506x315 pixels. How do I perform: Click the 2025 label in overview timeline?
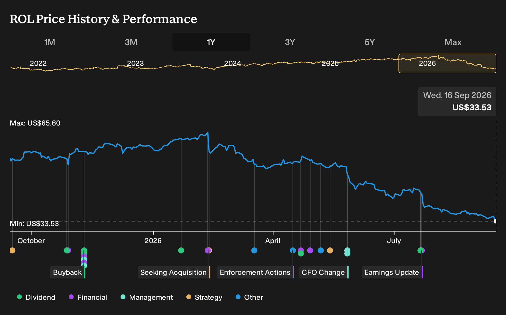330,63
